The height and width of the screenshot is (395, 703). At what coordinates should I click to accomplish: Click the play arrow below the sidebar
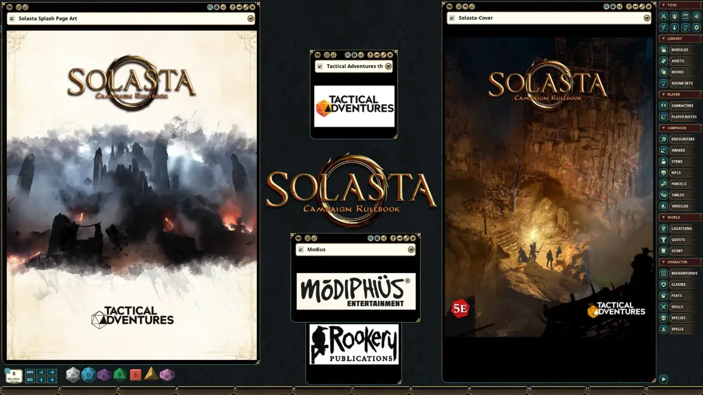(x=663, y=379)
